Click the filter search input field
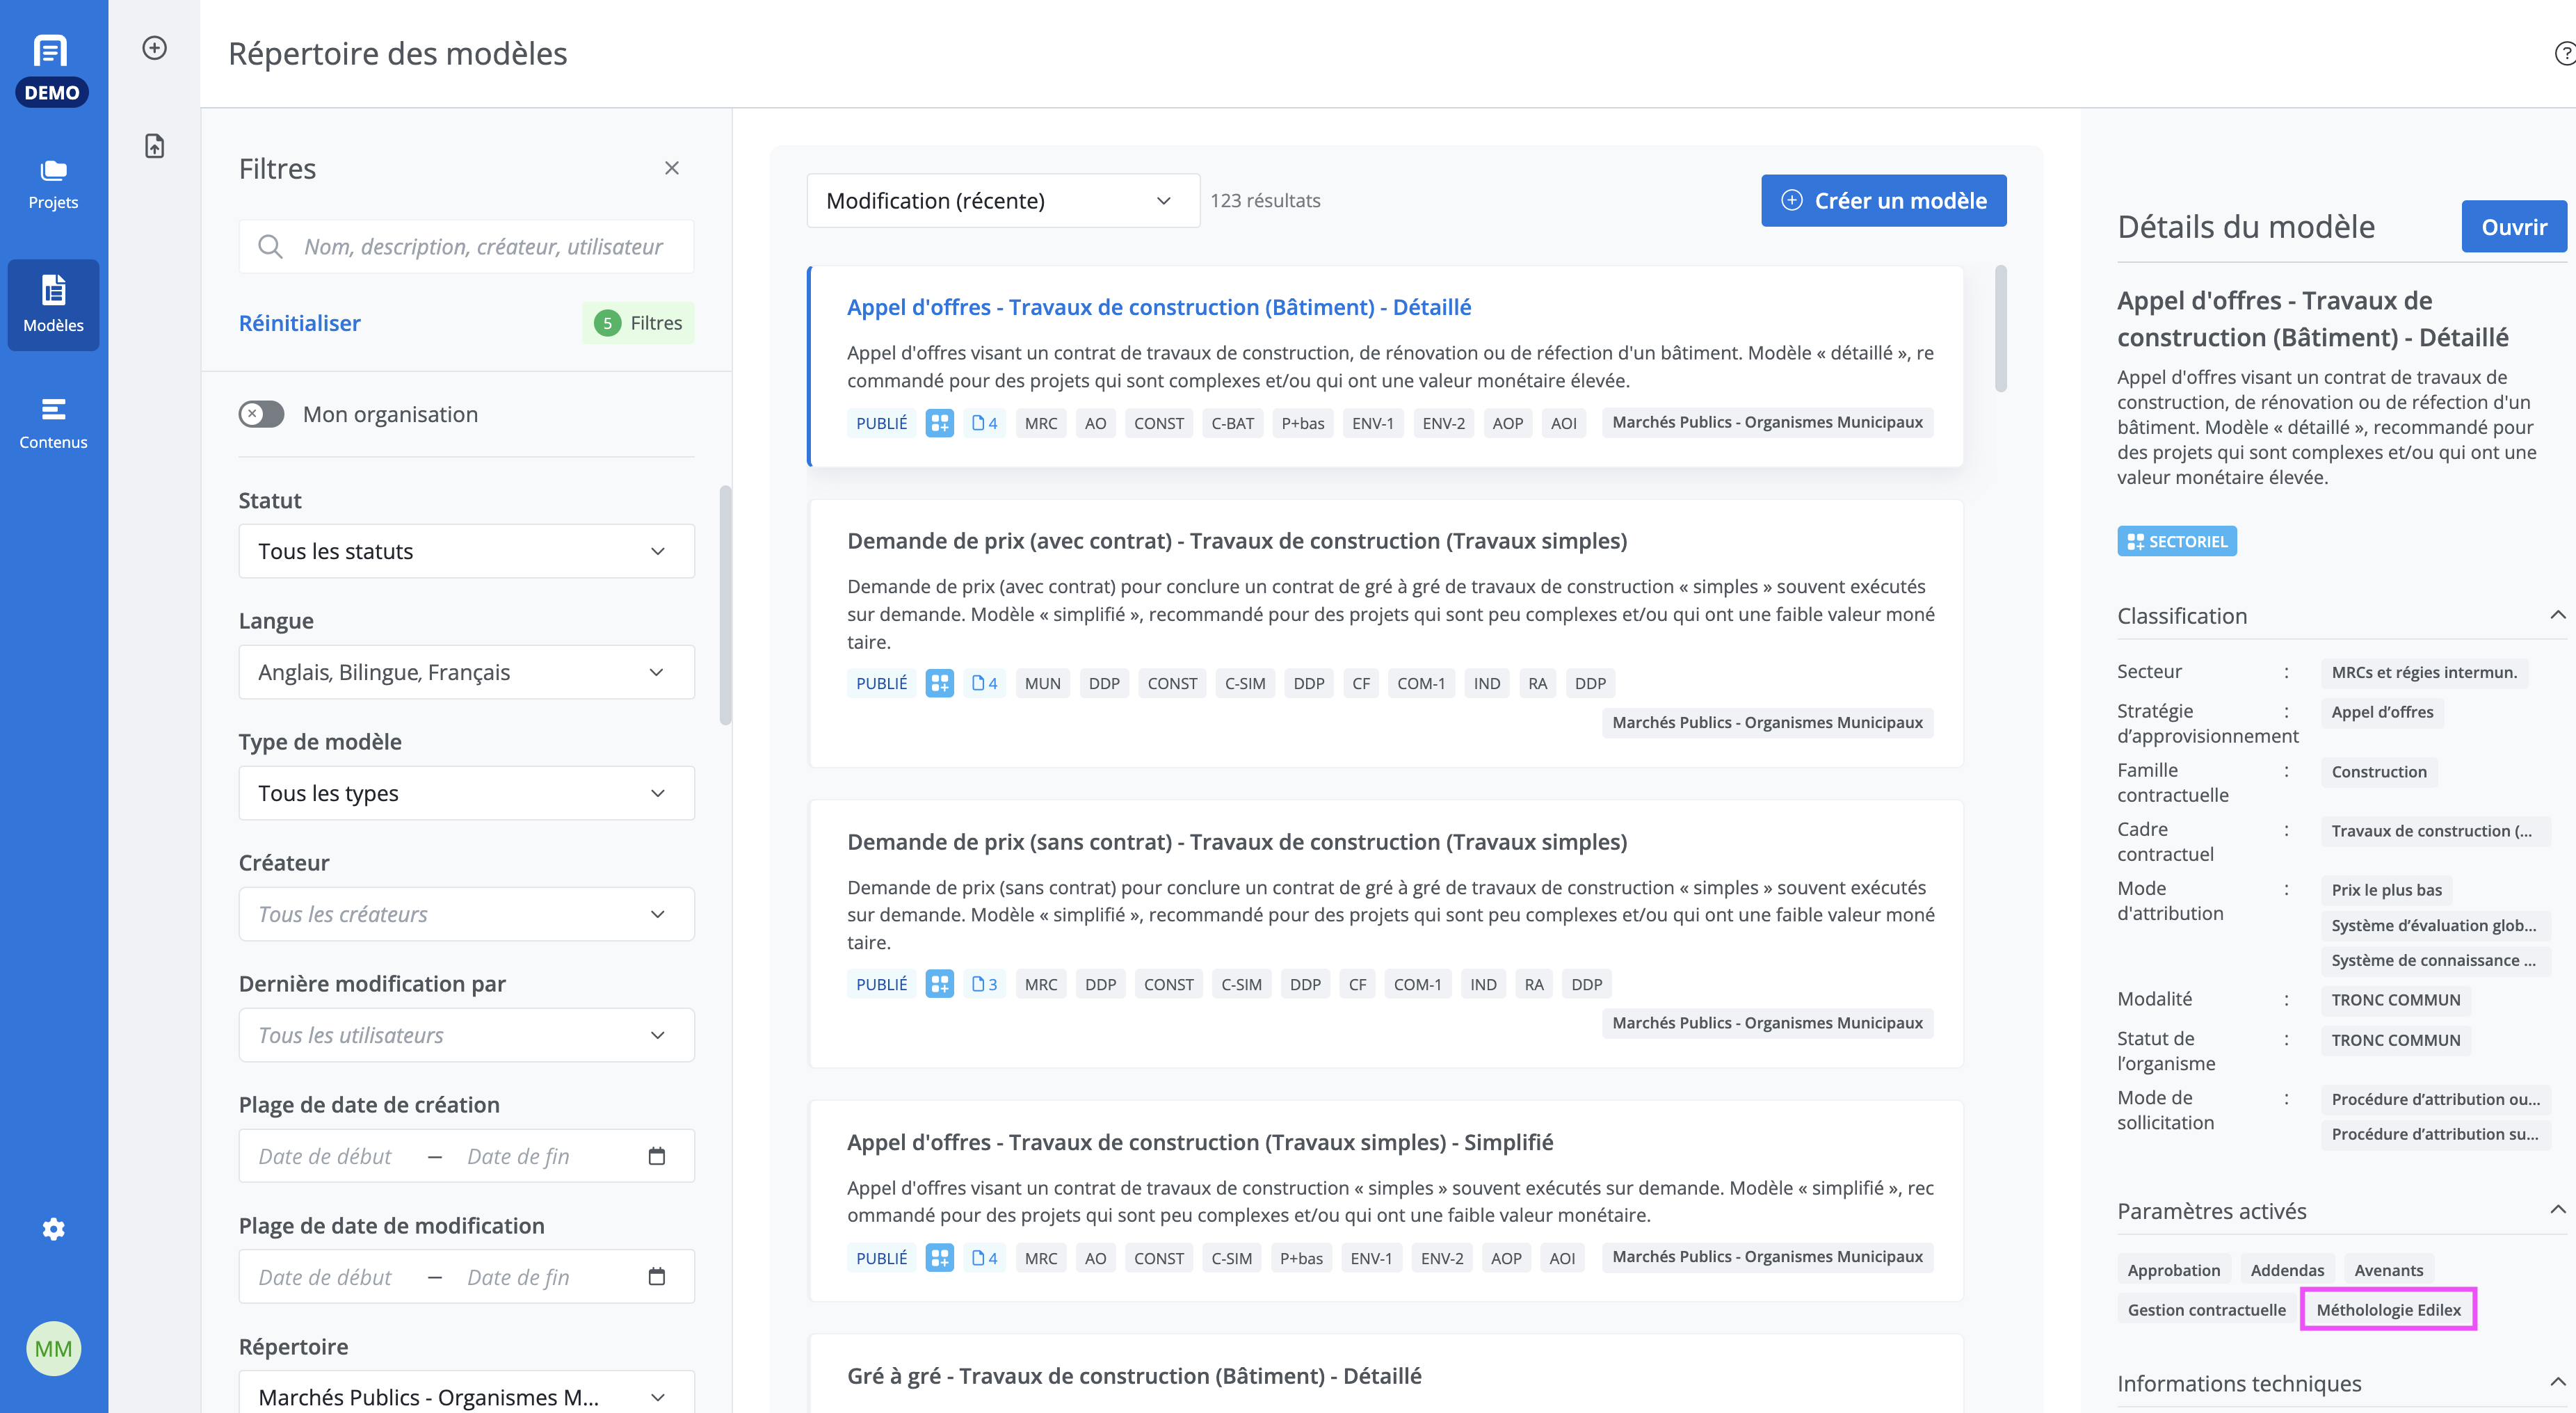This screenshot has width=2576, height=1413. pos(466,247)
